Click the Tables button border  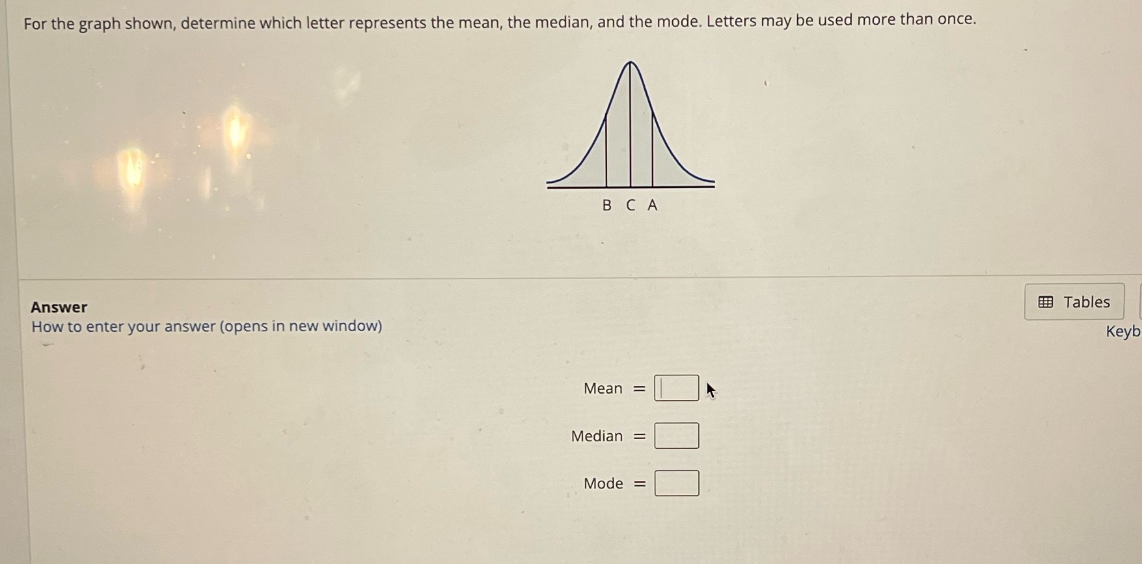1074,286
